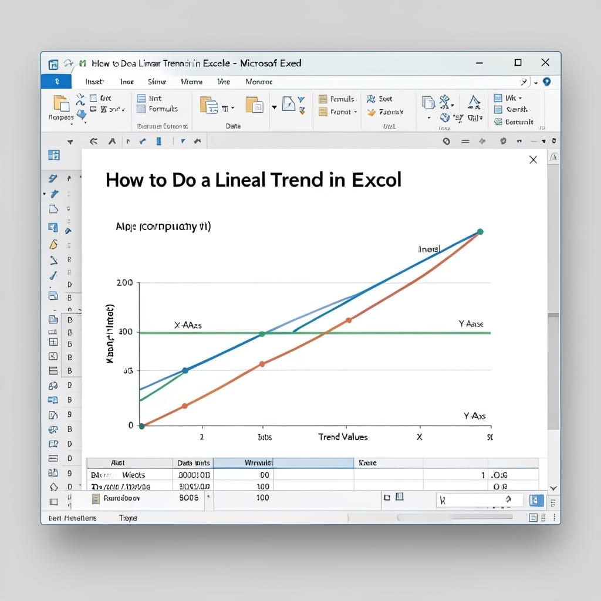This screenshot has width=601, height=601.
Task: Click the page-with-pencil icon in ribbon
Action: (288, 103)
